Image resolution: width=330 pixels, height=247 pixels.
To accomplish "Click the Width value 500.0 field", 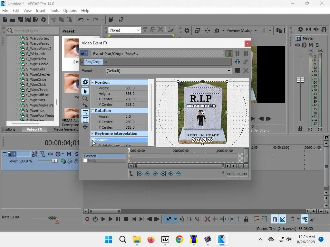I will pyautogui.click(x=136, y=88).
